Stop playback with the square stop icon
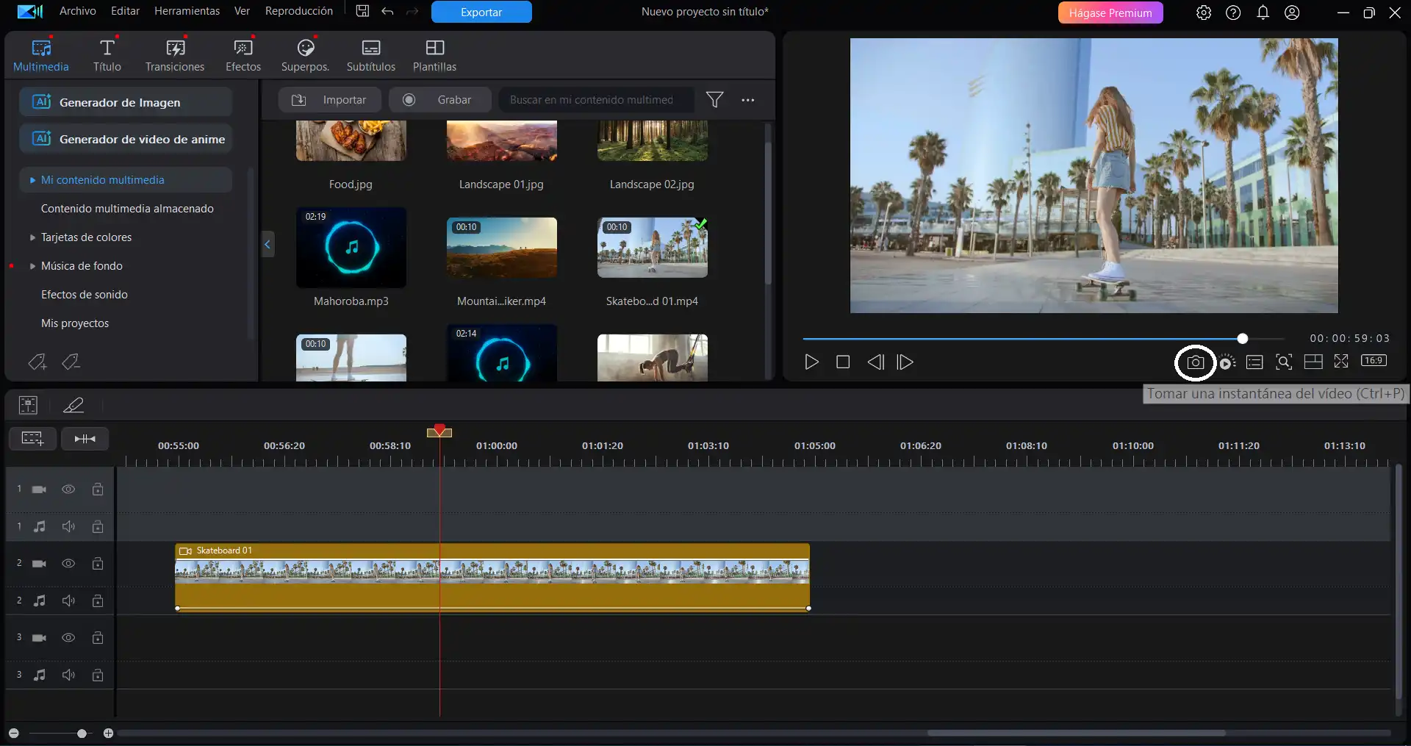Screen dimensions: 1411x746 pos(843,362)
